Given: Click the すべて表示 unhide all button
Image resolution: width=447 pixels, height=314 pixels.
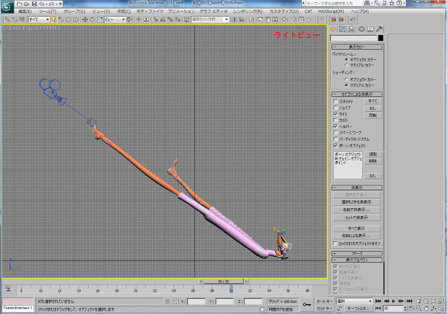Looking at the screenshot, I should click(357, 229).
